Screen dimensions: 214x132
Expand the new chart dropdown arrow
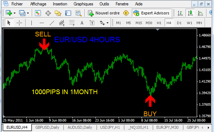(x=14, y=13)
